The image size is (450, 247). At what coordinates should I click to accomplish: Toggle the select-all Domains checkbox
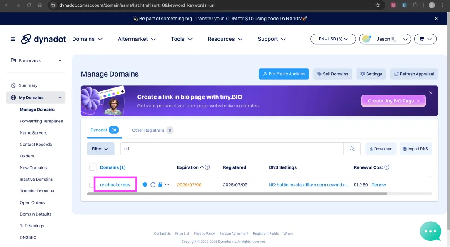92,167
